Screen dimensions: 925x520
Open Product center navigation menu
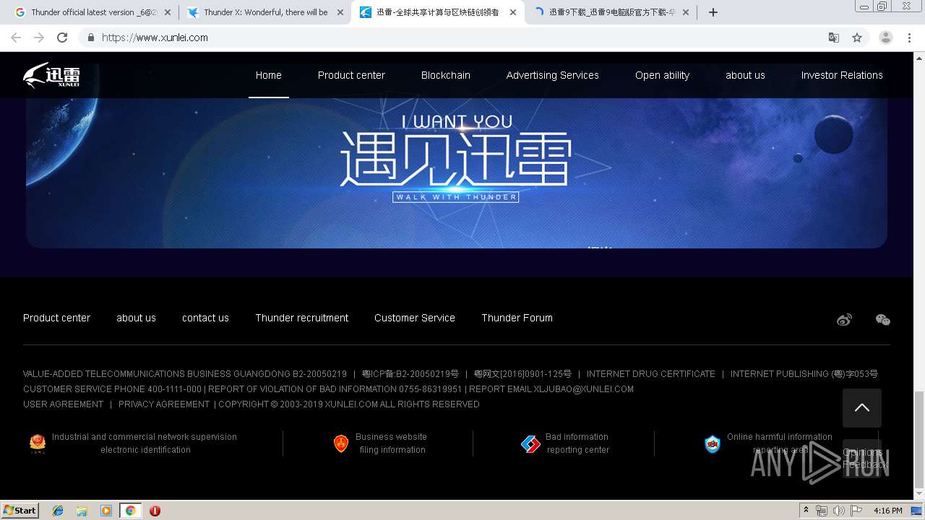tap(351, 75)
